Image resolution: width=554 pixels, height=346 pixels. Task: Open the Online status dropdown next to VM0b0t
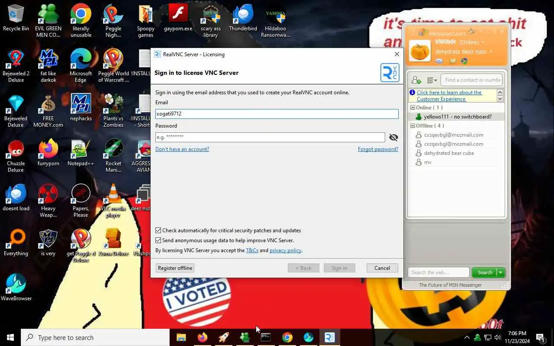483,42
